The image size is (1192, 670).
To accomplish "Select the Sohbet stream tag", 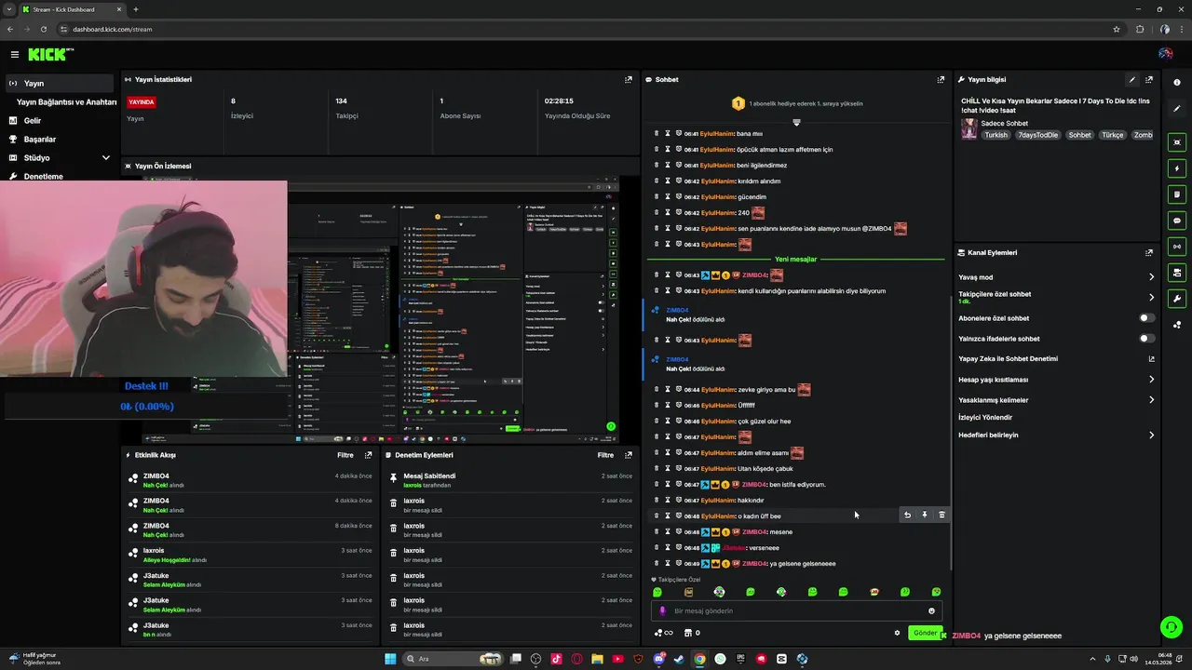I will pos(1079,135).
